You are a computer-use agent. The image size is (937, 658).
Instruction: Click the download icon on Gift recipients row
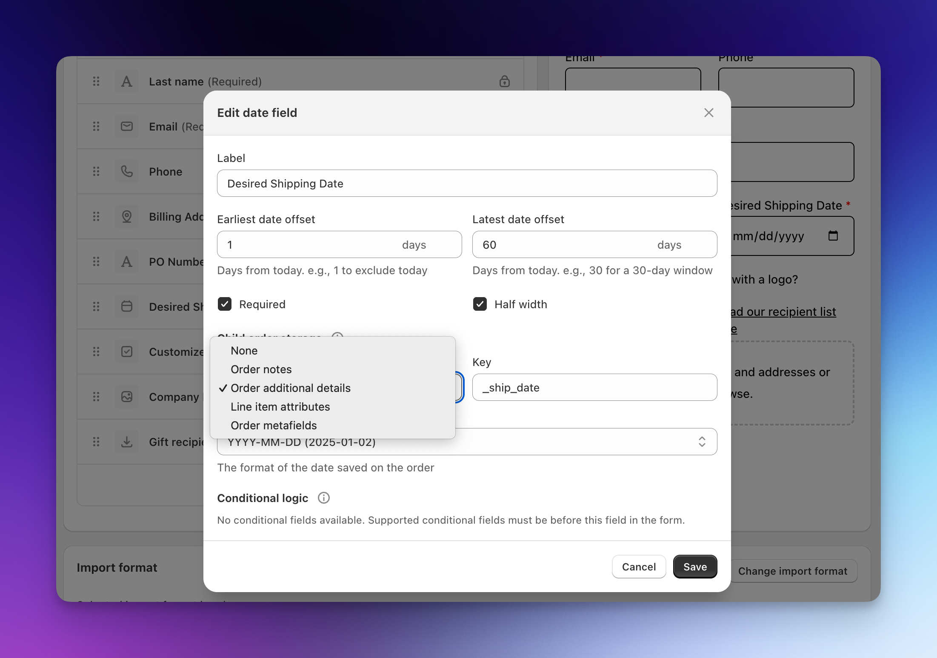click(x=127, y=442)
